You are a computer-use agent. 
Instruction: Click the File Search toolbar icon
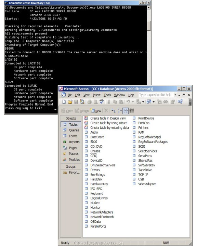pyautogui.click(x=82, y=102)
